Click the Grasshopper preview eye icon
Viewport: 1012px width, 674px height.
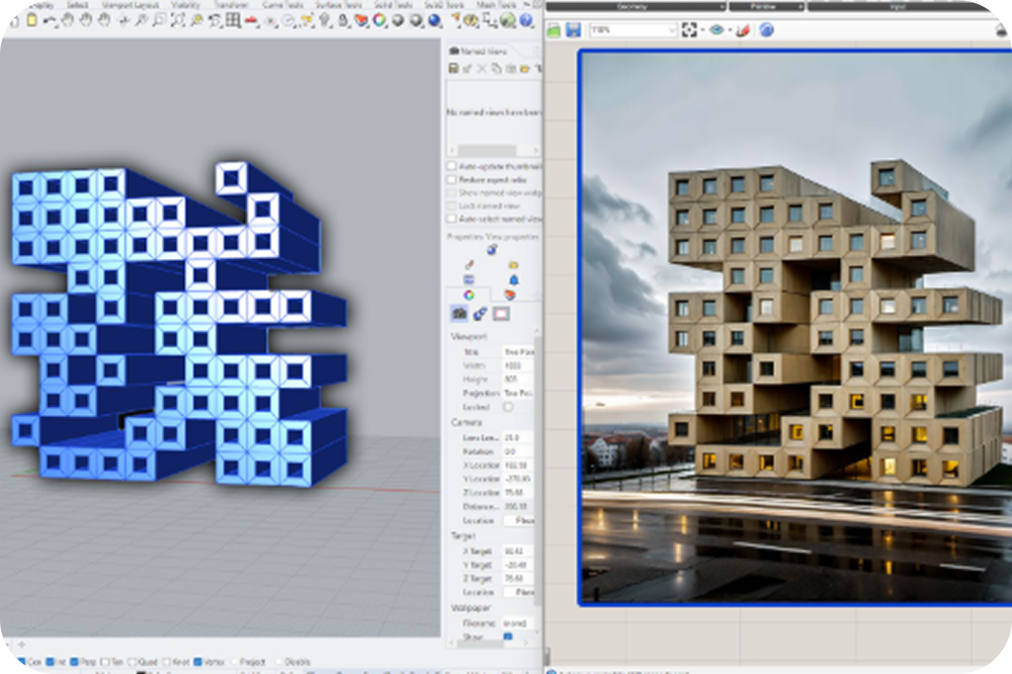pos(716,30)
